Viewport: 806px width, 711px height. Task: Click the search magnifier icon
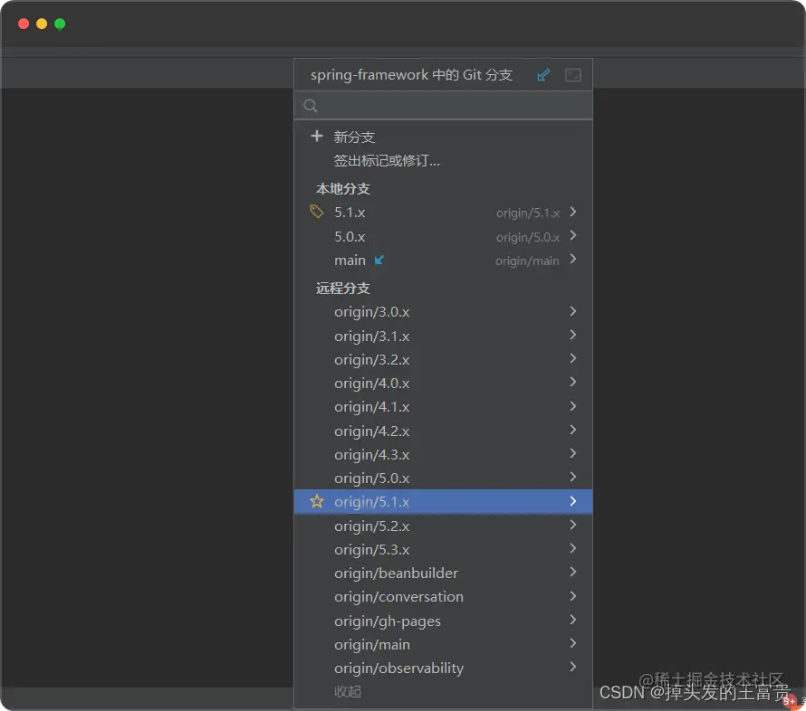(311, 106)
